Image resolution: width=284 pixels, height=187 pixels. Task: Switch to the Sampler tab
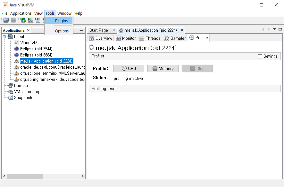pos(175,38)
